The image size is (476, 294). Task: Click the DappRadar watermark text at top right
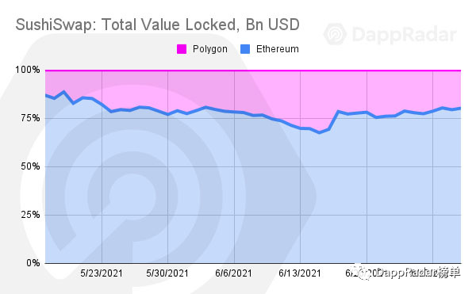[405, 34]
